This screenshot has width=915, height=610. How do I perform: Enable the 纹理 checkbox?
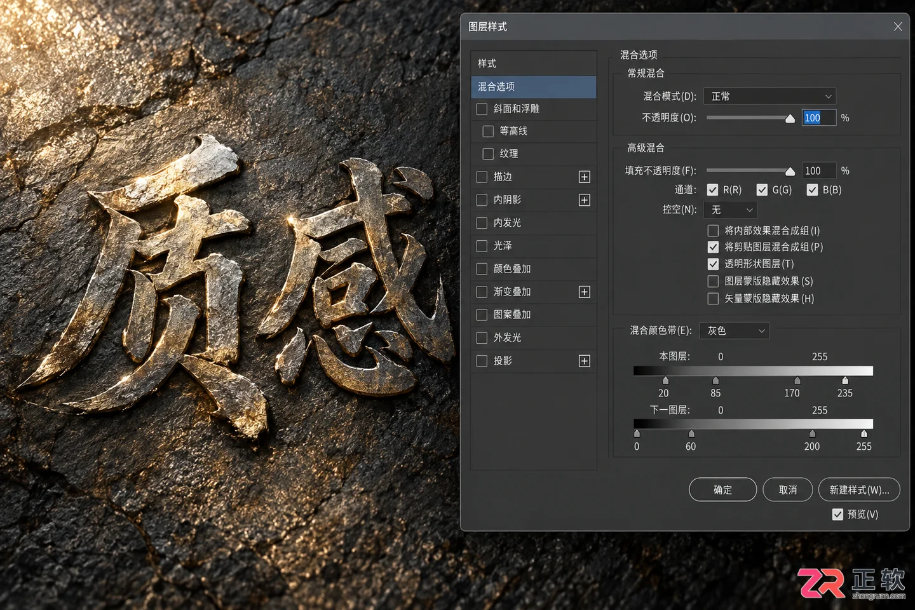[x=488, y=154]
